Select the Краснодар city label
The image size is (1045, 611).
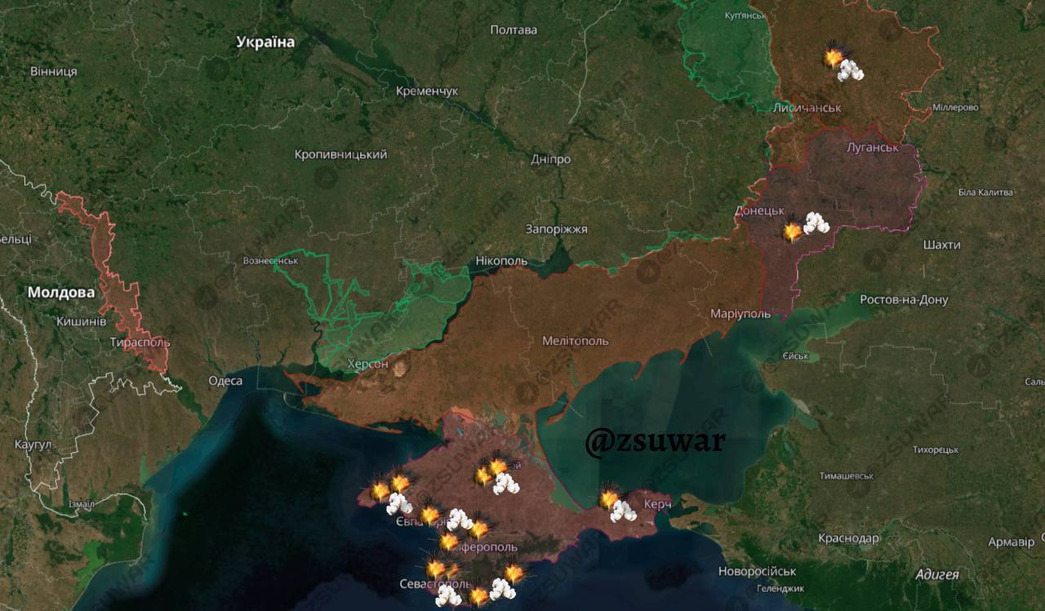[848, 538]
